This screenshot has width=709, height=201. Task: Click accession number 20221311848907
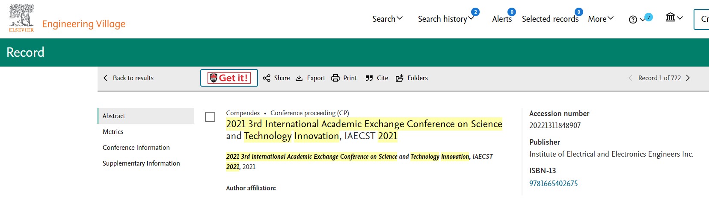point(555,125)
